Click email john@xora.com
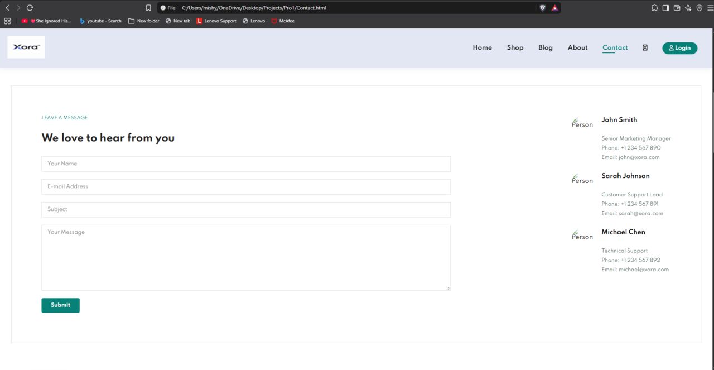The height and width of the screenshot is (370, 714). [639, 157]
